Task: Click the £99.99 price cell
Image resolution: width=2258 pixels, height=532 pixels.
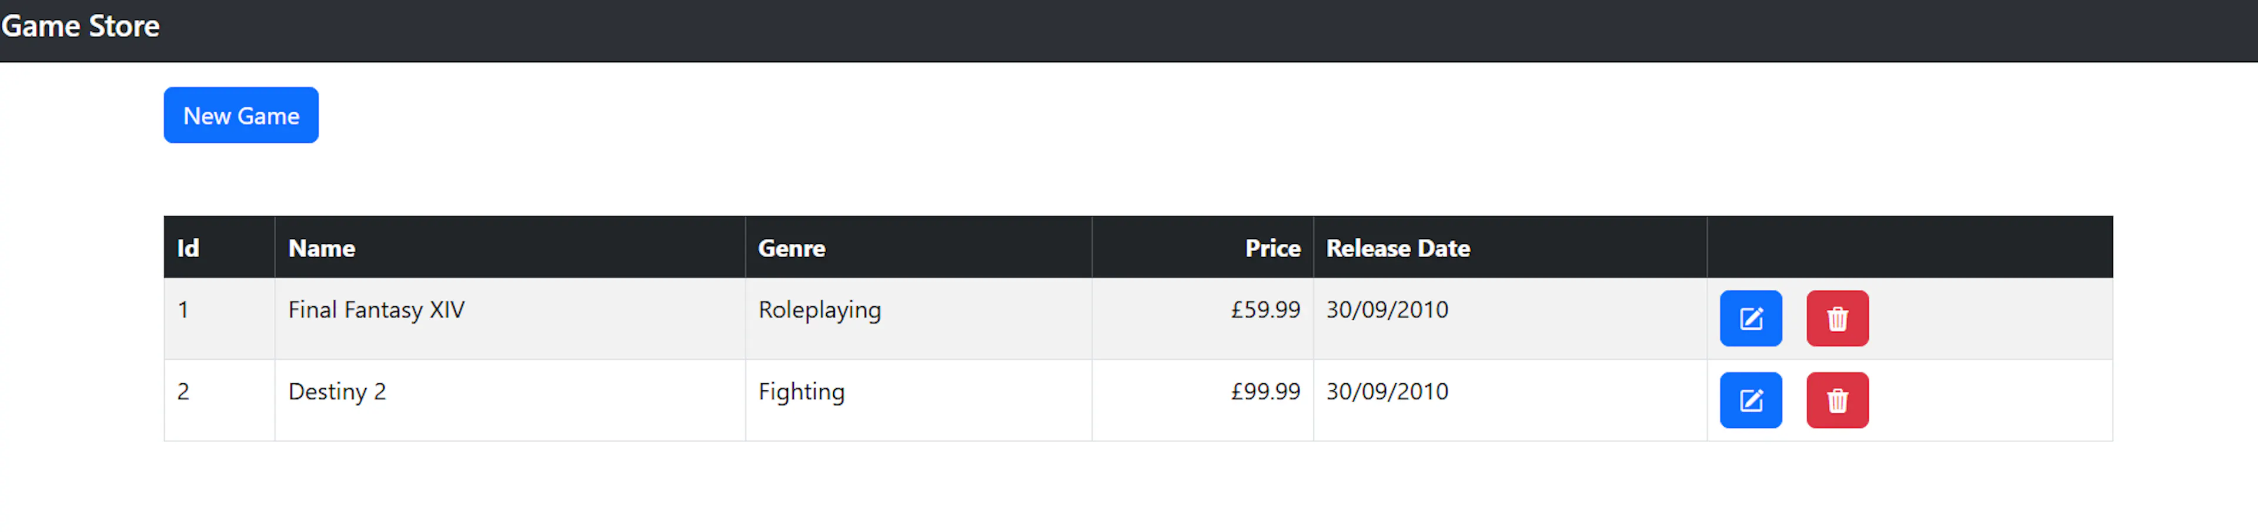Action: click(x=1265, y=391)
